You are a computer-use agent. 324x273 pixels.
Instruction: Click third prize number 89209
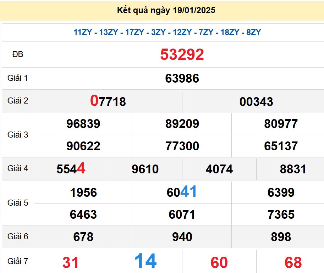coord(182,124)
